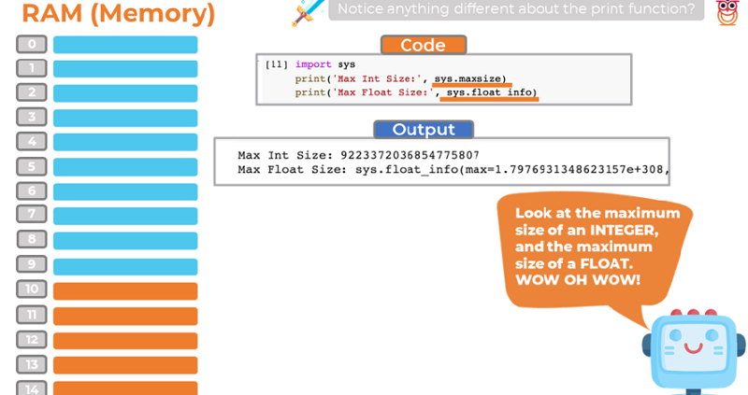
Task: Select memory address label 6
Action: pyautogui.click(x=32, y=191)
